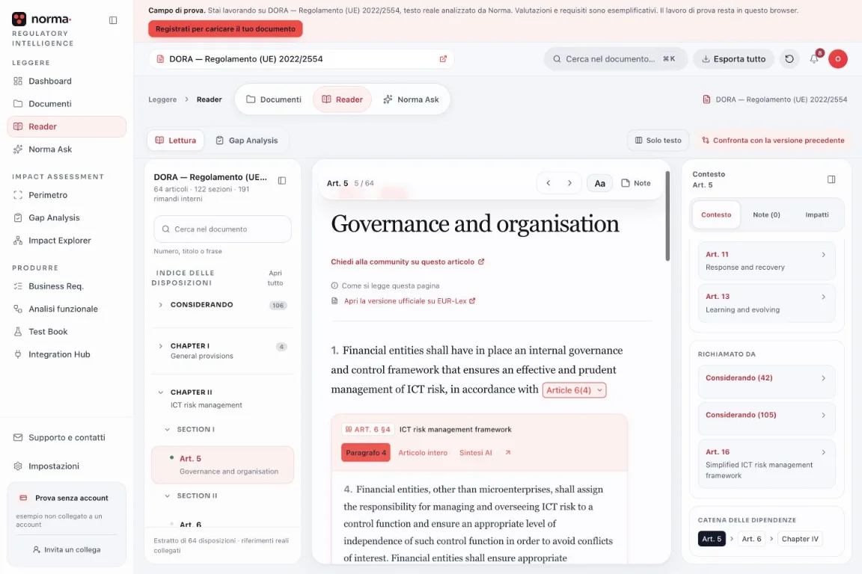862x574 pixels.
Task: Collapse the Contesto side panel icon
Action: coord(831,179)
